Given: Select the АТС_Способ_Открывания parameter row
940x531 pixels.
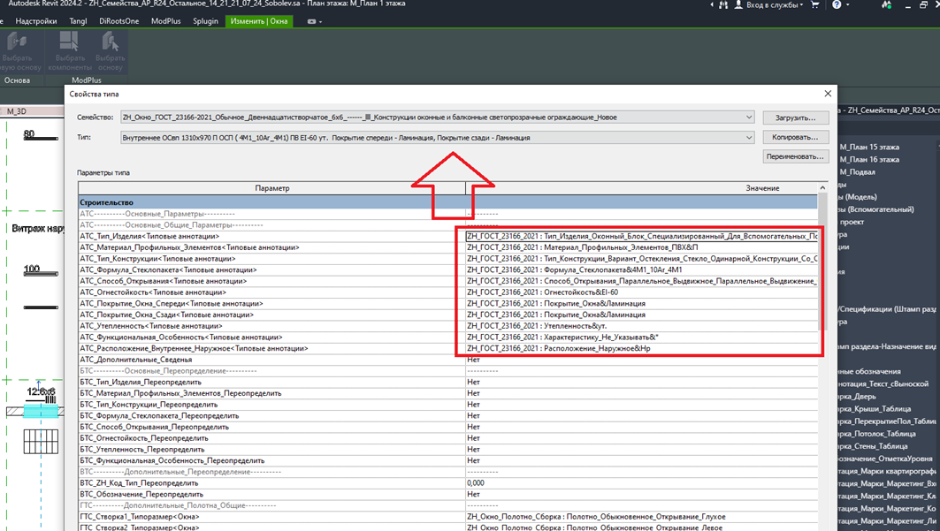Looking at the screenshot, I should [x=447, y=281].
